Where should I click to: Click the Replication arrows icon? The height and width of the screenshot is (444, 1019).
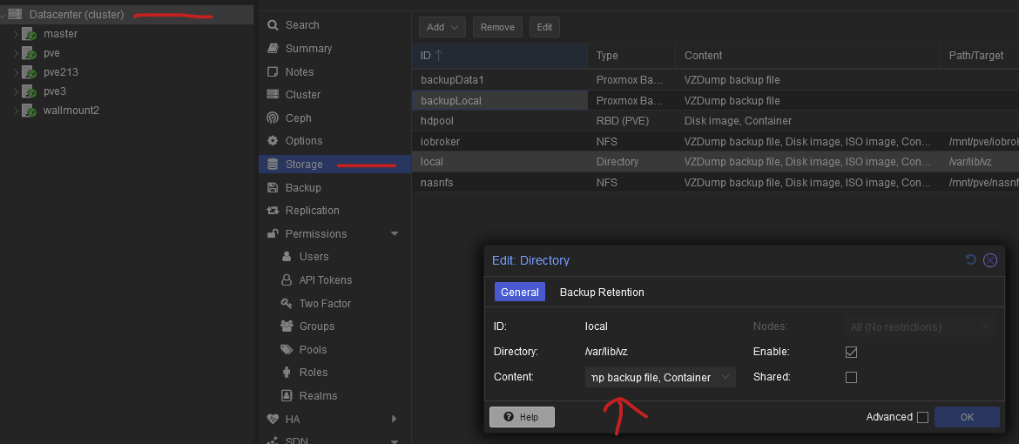pos(273,211)
